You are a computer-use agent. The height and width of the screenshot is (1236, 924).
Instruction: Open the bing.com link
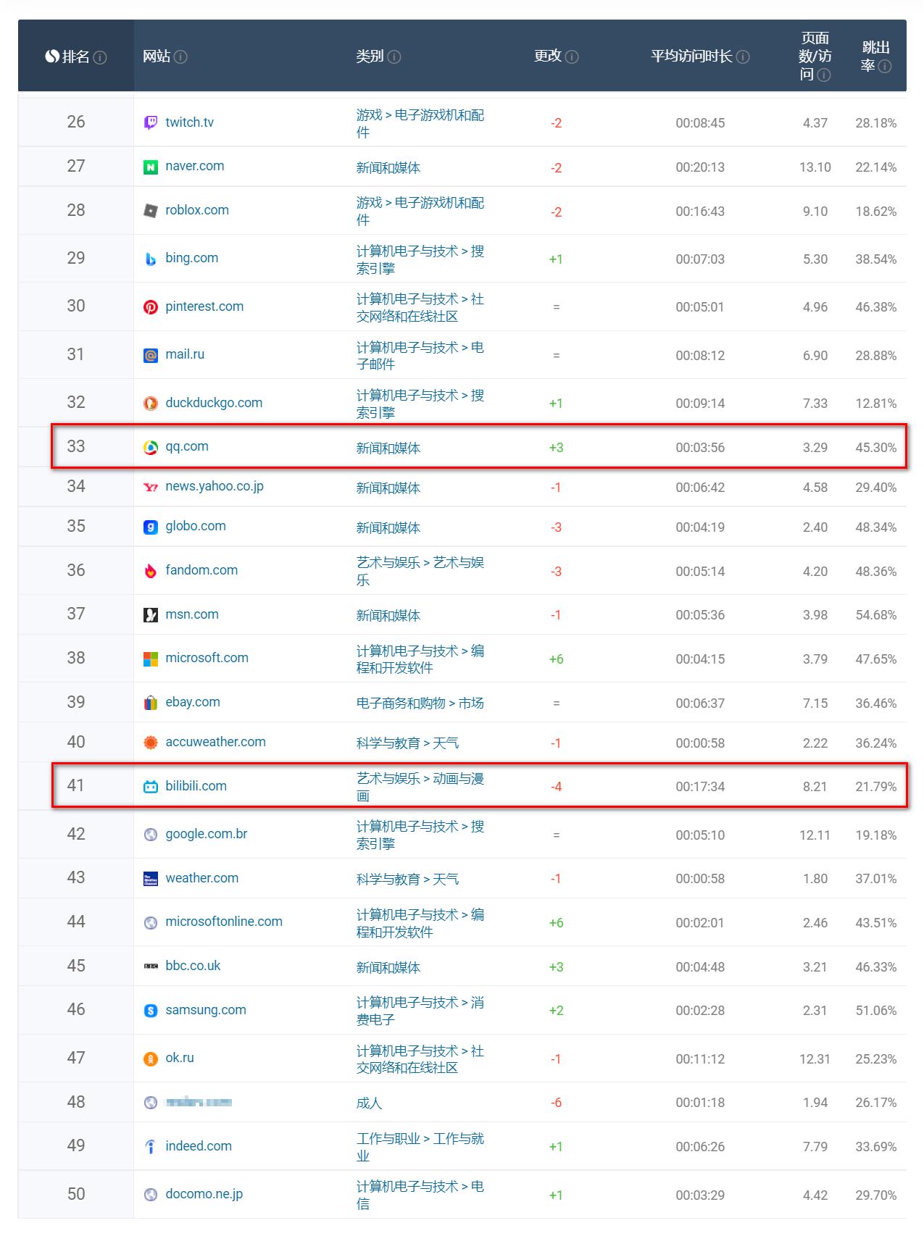[x=192, y=258]
